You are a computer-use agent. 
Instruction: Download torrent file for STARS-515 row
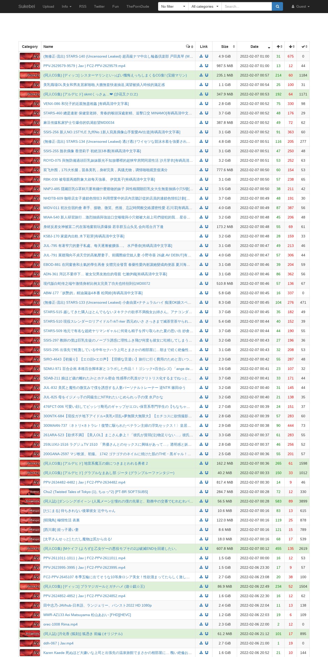coord(201,312)
